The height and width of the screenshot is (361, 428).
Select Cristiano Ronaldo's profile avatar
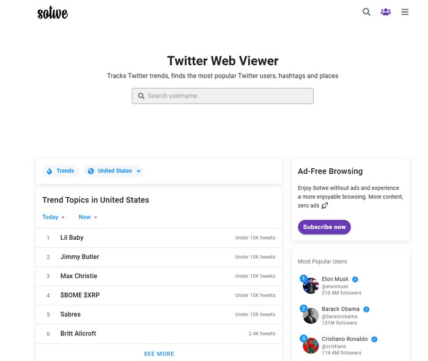311,346
